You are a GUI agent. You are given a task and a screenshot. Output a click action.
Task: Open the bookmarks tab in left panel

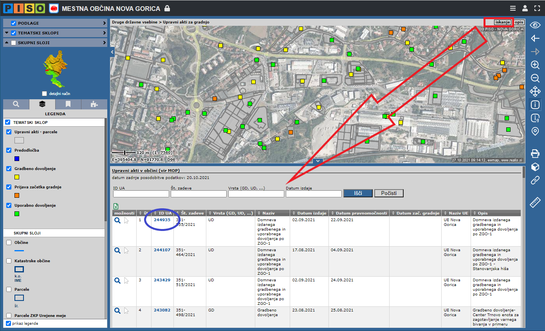coord(68,104)
